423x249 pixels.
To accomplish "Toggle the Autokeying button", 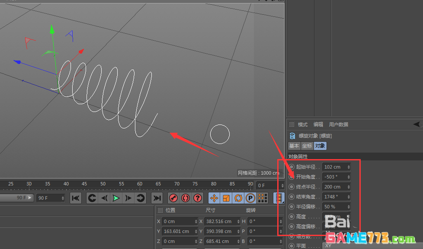I will point(186,198).
